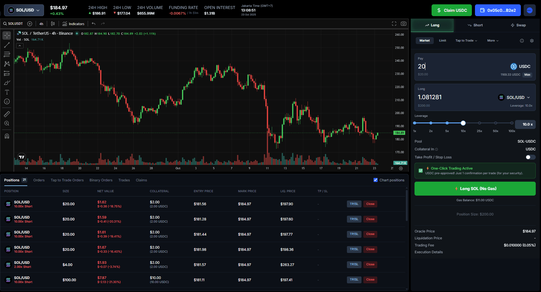Expand the More order types dropdown

492,40
